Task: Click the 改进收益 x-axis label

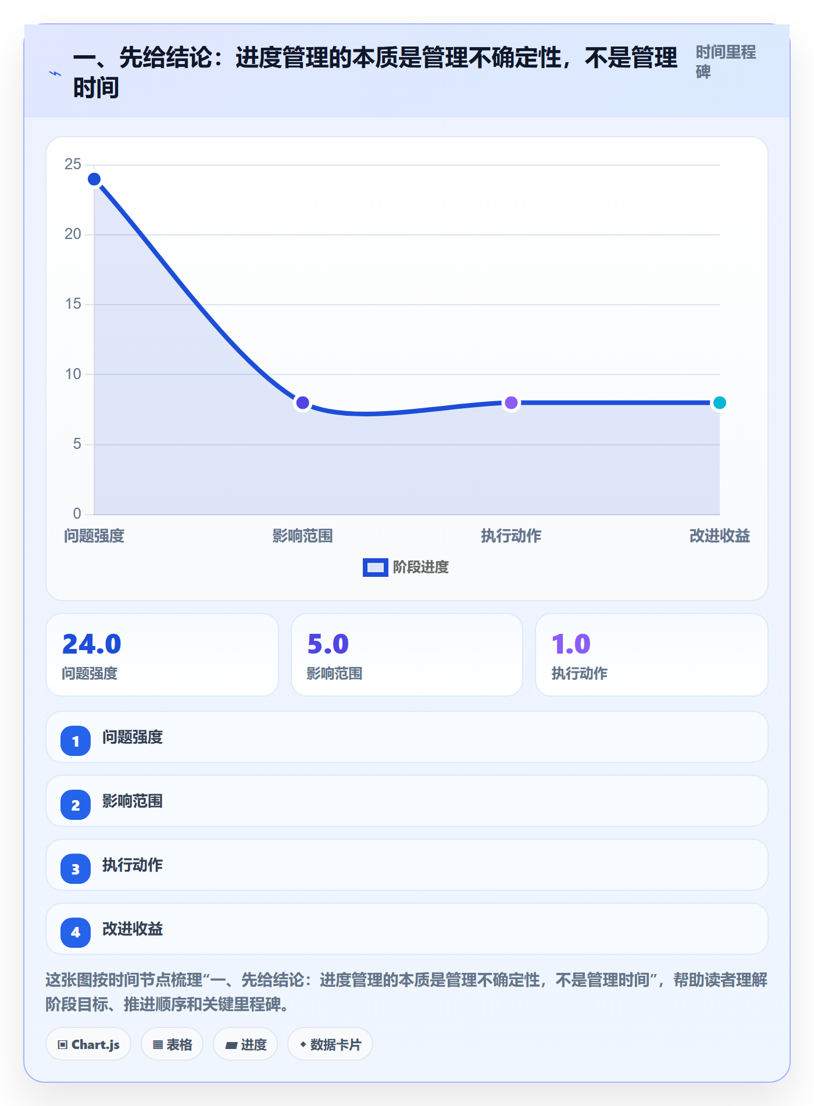Action: click(x=720, y=536)
